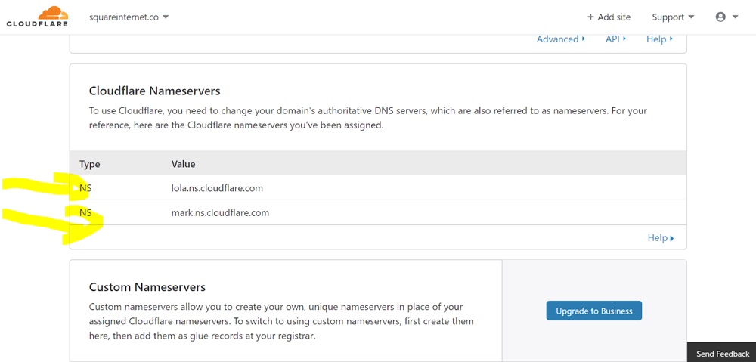Click the Add site button

[609, 17]
